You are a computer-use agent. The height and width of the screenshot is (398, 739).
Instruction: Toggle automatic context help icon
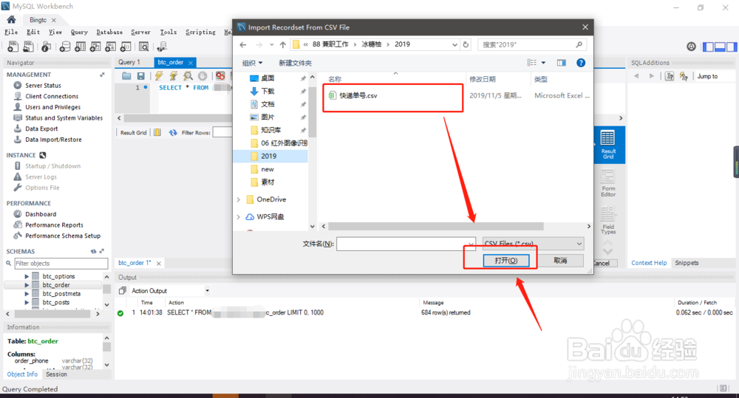[684, 76]
